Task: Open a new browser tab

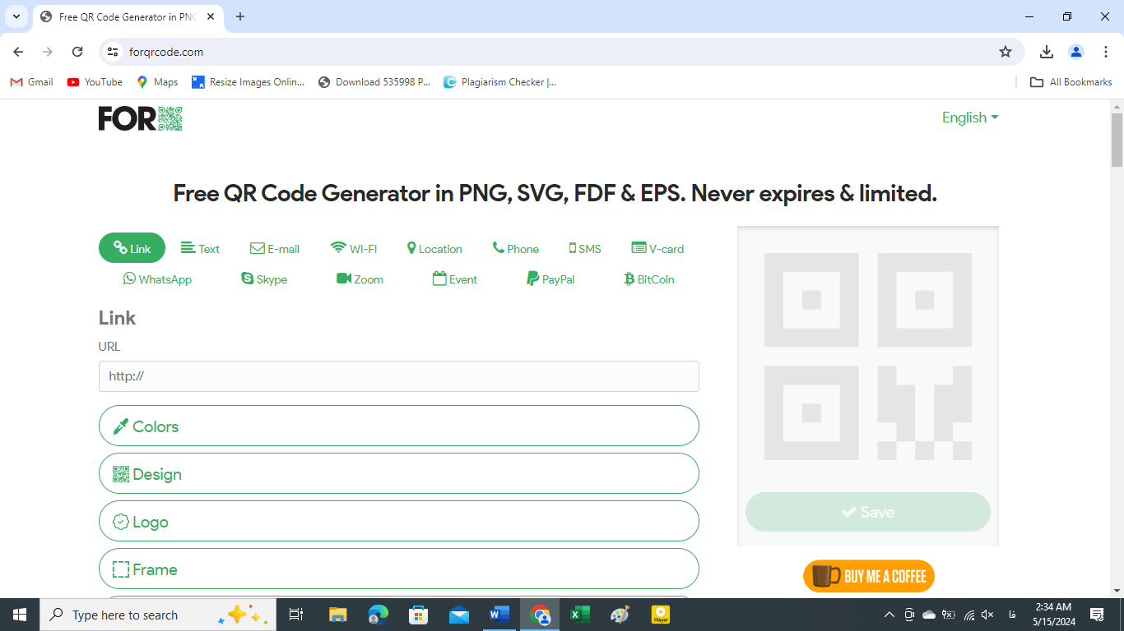Action: [x=240, y=16]
